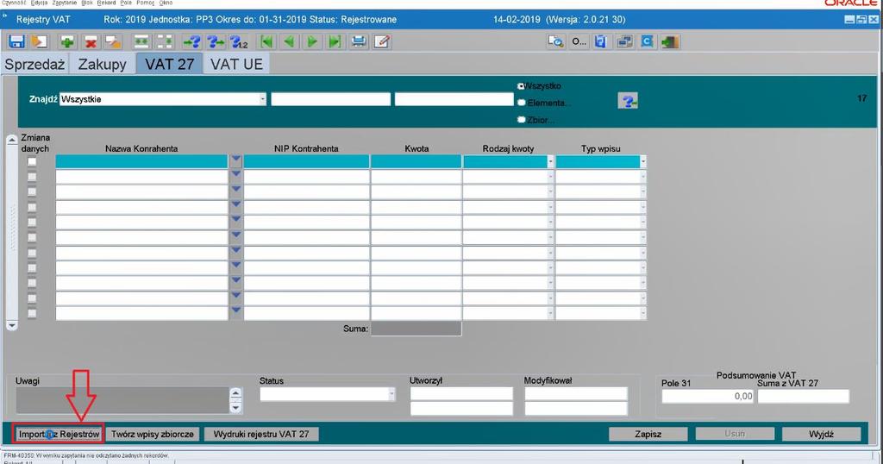This screenshot has height=464, width=883.
Task: Click Kwota cell in highlighted row
Action: pos(416,161)
